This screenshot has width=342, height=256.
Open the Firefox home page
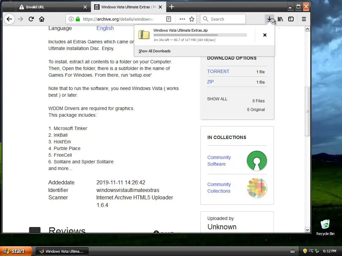42,19
